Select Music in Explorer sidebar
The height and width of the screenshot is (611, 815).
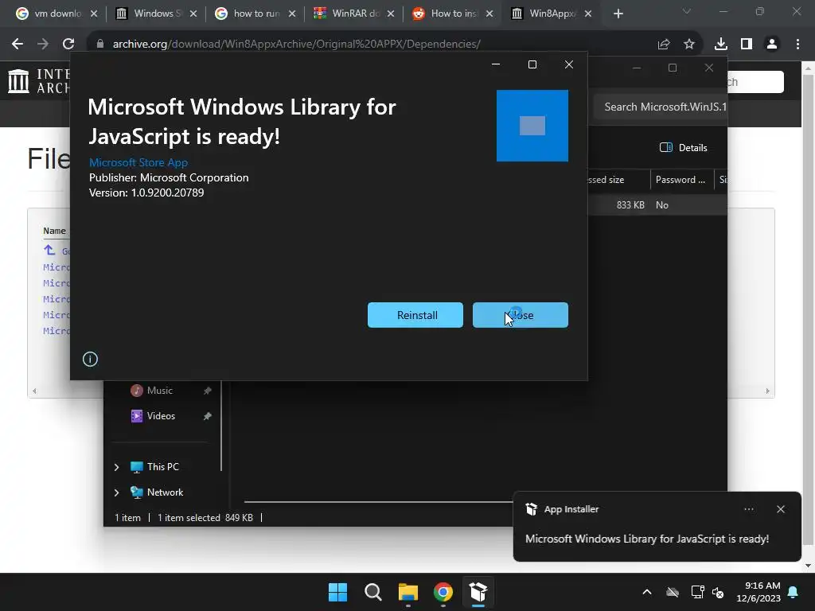click(159, 390)
